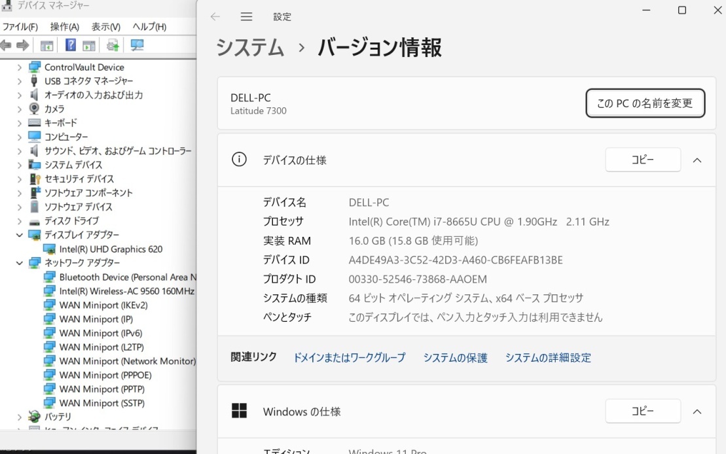
Task: Click the action pane toolbar icon
Action: (x=89, y=45)
